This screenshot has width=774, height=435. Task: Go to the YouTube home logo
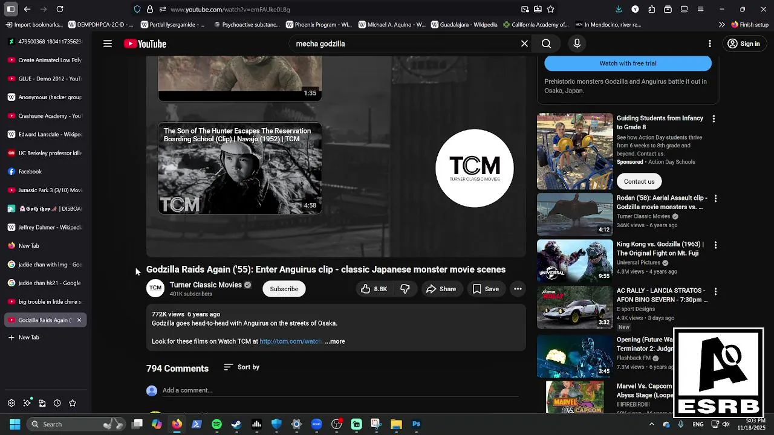coord(145,43)
